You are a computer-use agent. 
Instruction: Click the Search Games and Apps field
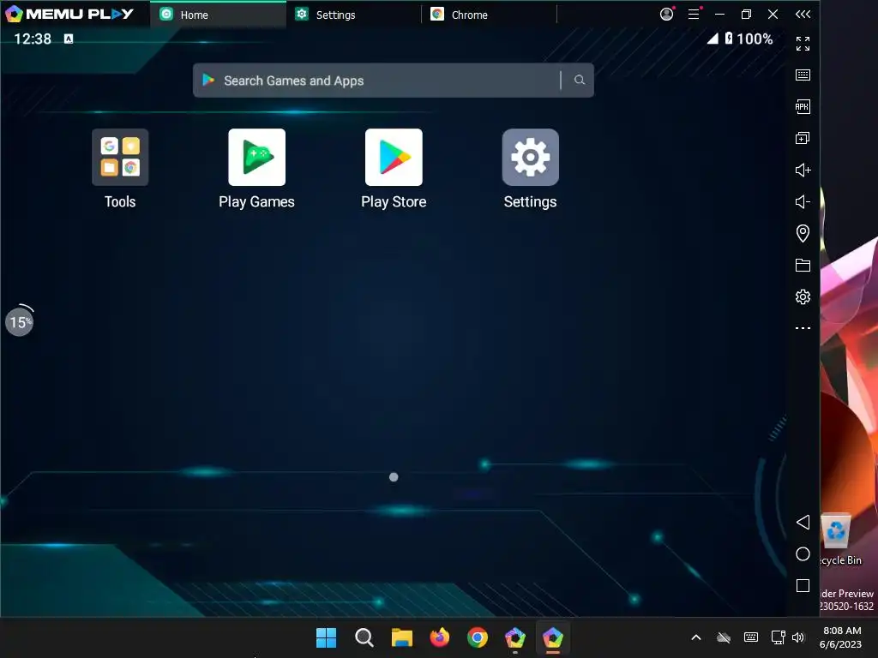393,80
